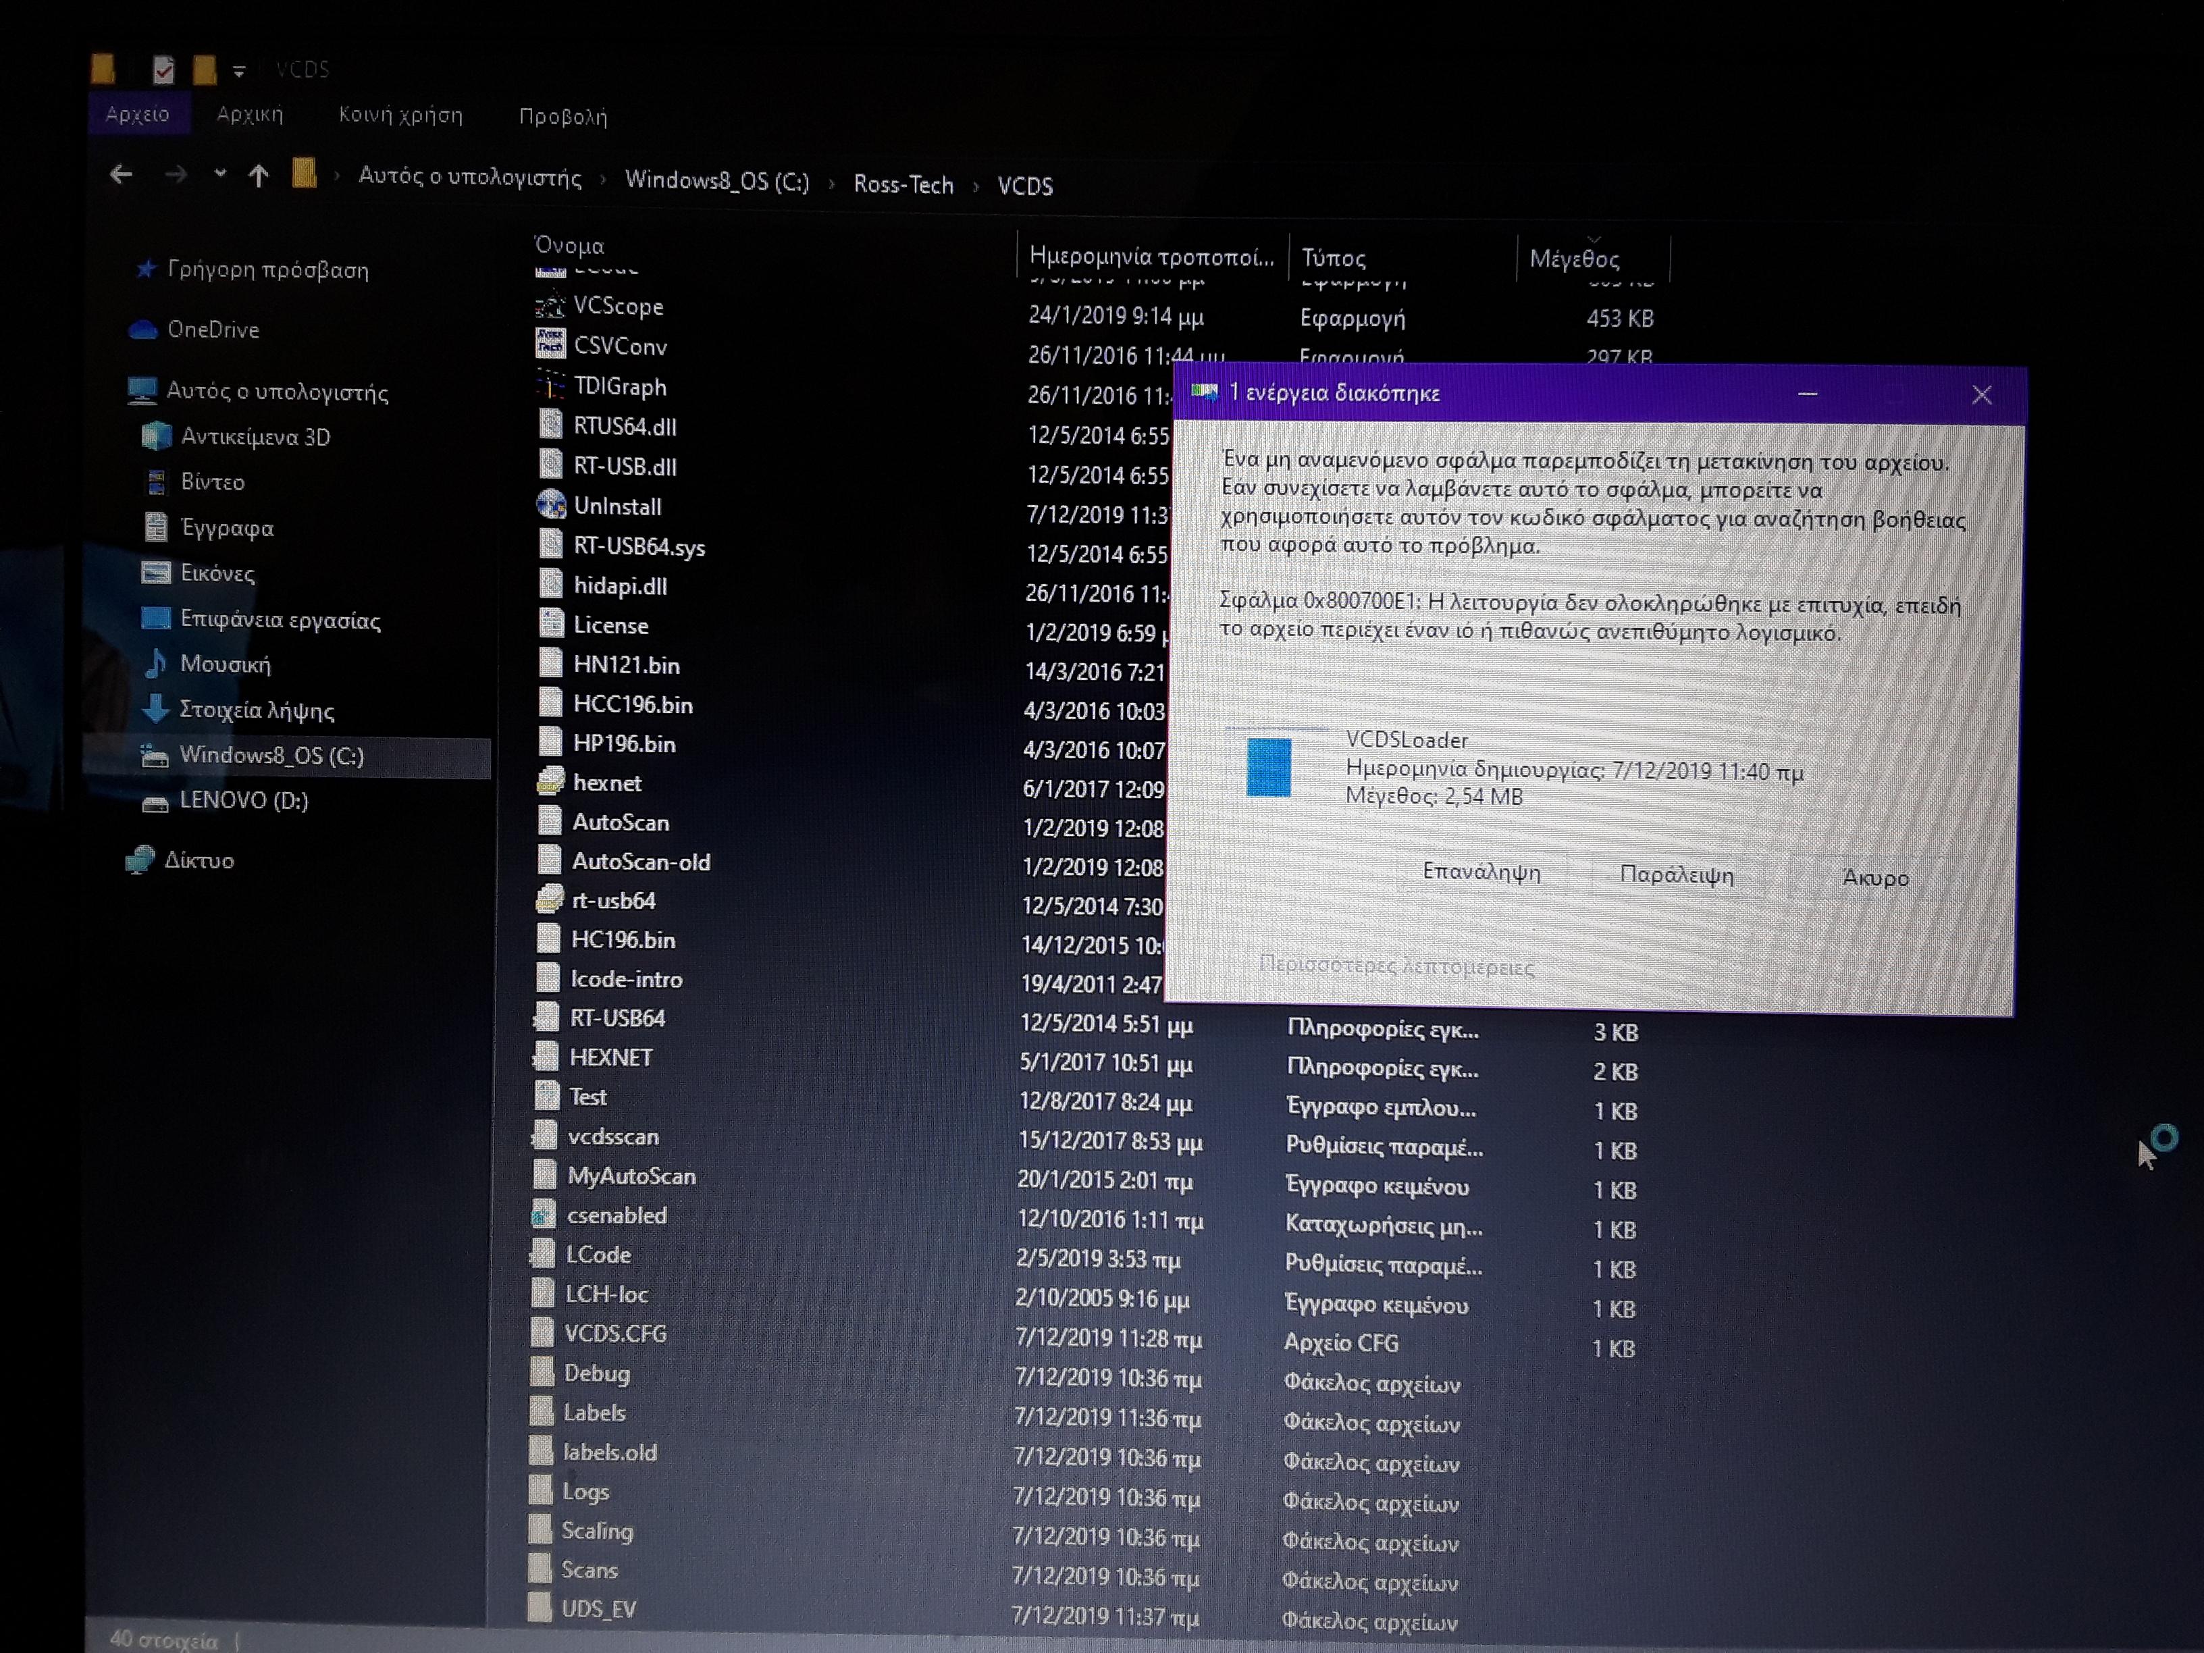Select Γρήγορη πρόσβαση in the navigation pane
This screenshot has width=2204, height=1653.
tap(268, 270)
